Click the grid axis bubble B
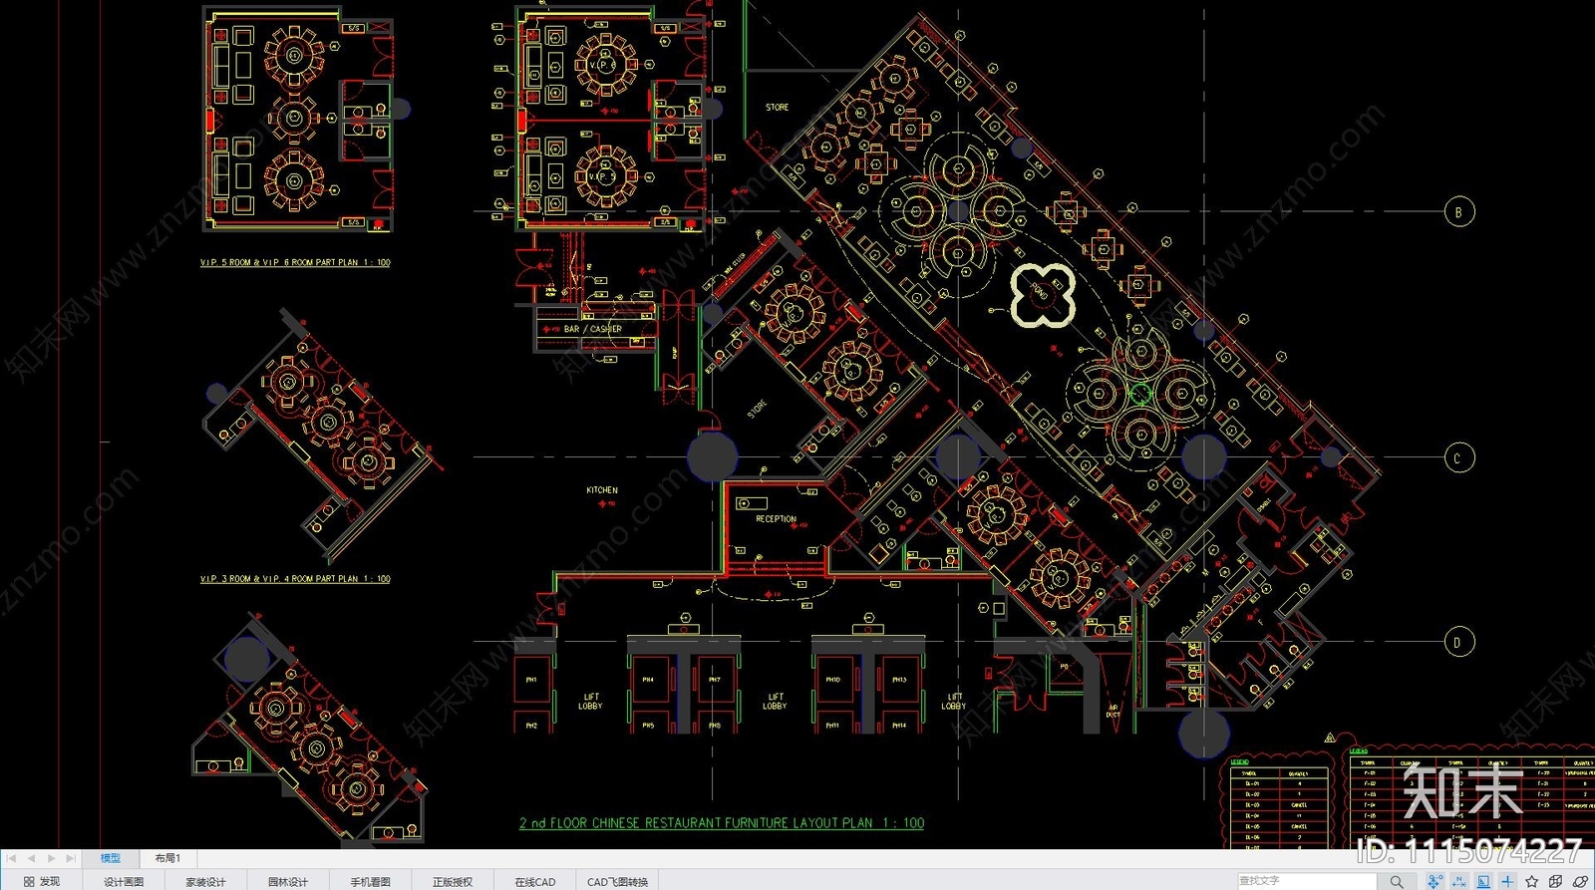Image resolution: width=1595 pixels, height=890 pixels. pos(1458,211)
